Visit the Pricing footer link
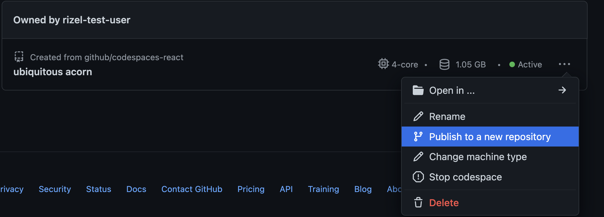 click(251, 189)
